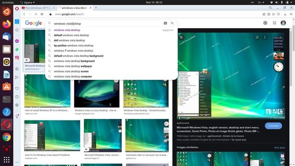Open Messenger in Opera sidebar
Image resolution: width=295 pixels, height=166 pixels.
[x=17, y=41]
